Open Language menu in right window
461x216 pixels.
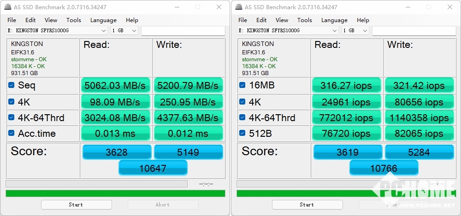click(334, 20)
